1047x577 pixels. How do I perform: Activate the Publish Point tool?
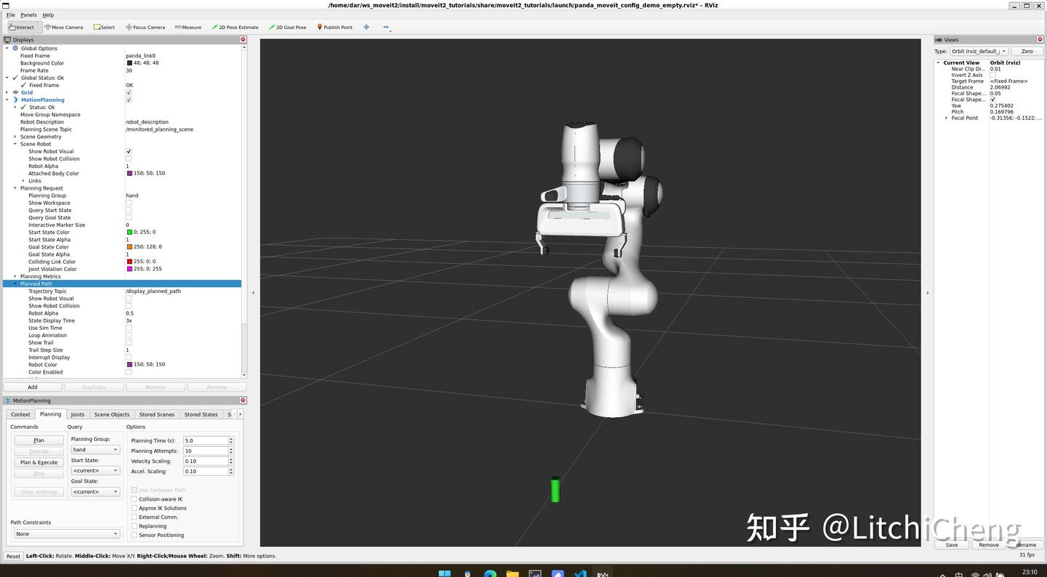(334, 27)
